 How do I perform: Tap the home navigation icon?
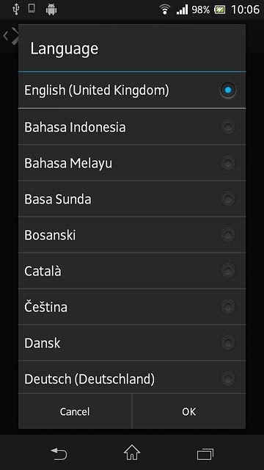[x=132, y=452]
